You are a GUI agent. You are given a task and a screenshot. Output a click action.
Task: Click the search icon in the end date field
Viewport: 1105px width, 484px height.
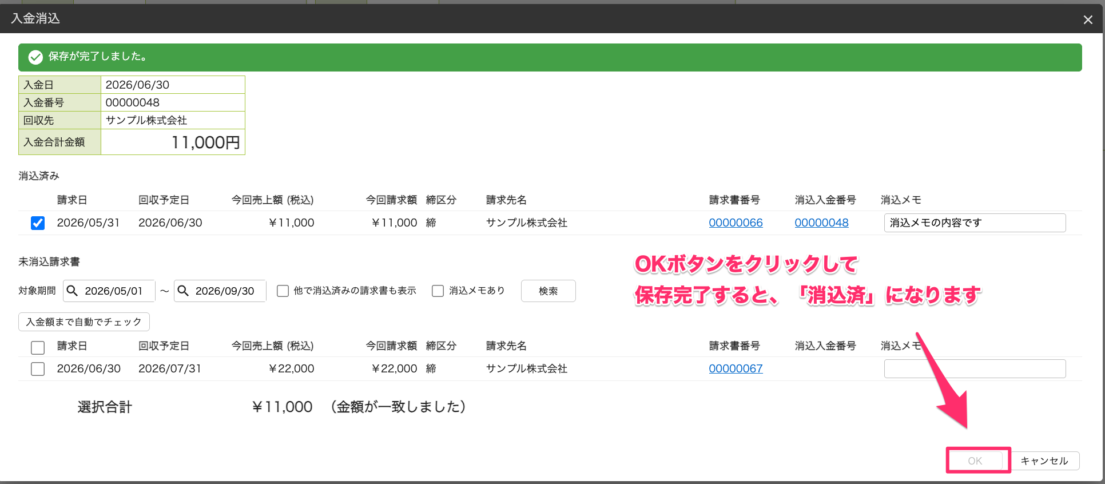point(183,291)
